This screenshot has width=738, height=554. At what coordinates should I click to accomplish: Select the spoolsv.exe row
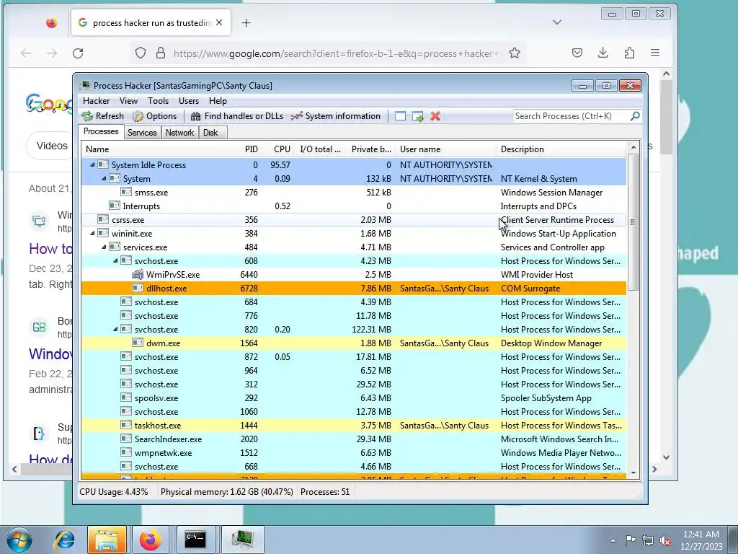pyautogui.click(x=354, y=398)
